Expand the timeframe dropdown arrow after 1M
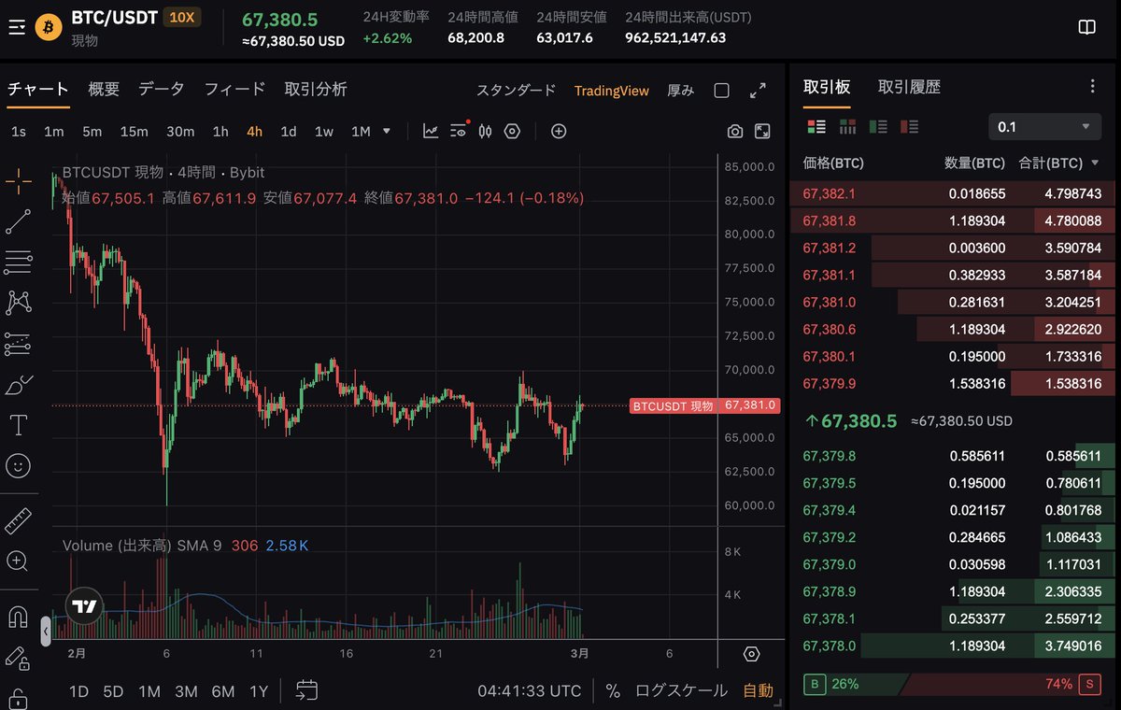The height and width of the screenshot is (710, 1121). click(x=387, y=132)
